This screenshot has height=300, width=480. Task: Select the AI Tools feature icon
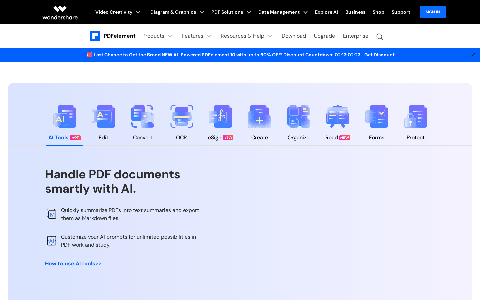(64, 116)
